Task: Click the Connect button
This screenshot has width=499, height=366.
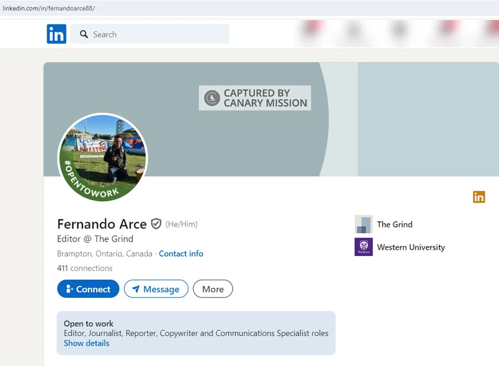Action: [88, 289]
